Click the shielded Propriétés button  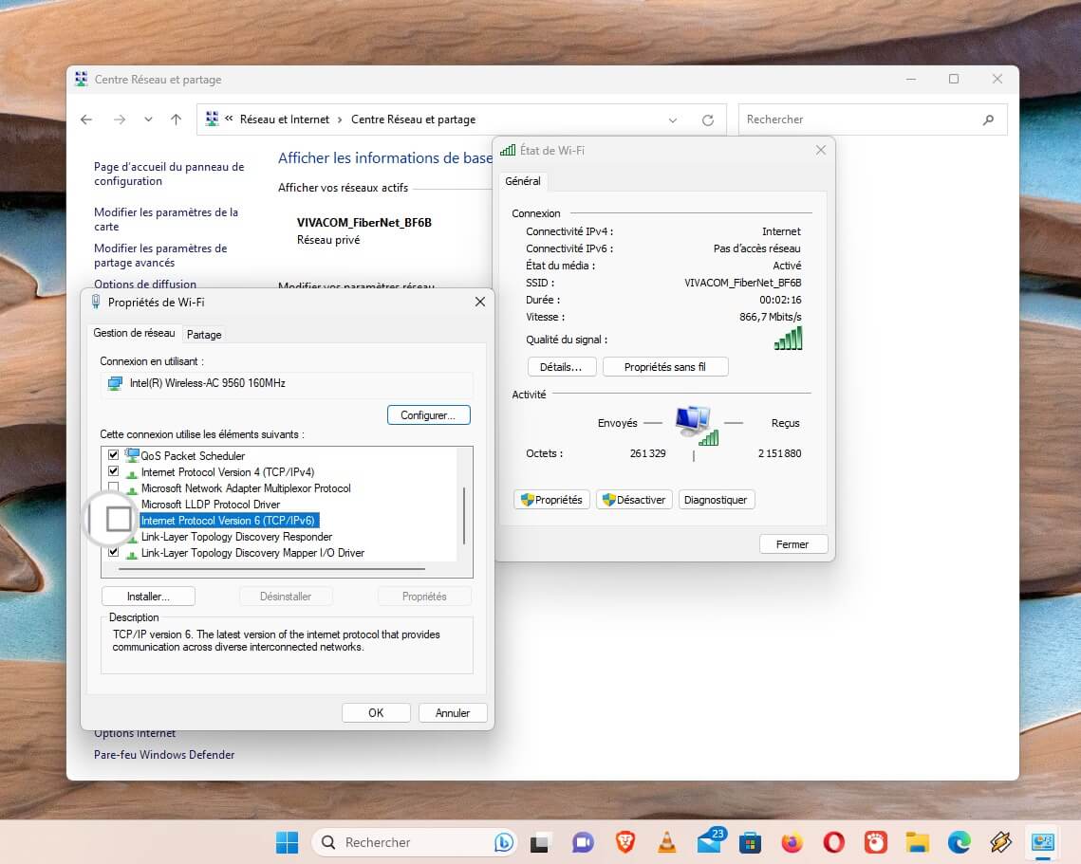[551, 500]
